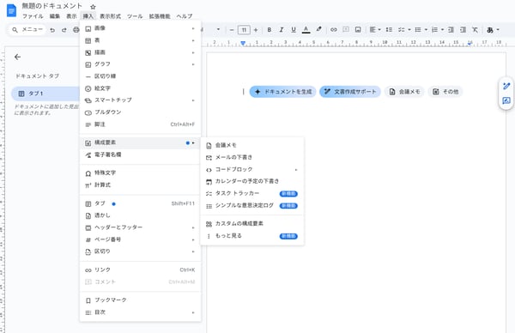The width and height of the screenshot is (515, 333).
Task: Expand the ヘッダーとフッター submenu
Action: 140,227
